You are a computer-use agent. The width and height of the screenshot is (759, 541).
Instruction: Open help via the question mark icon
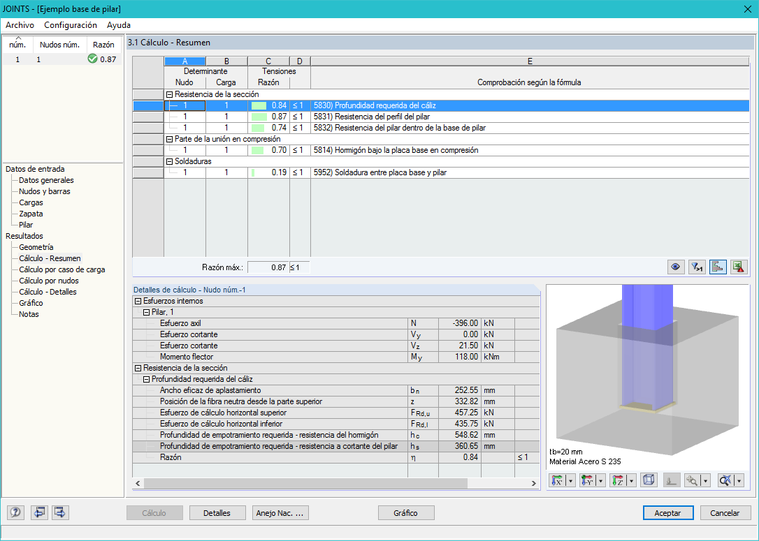15,512
